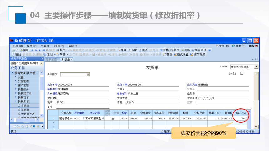
Task: Collapse the 销售管理[演示版] tree node
Action: coord(12,73)
